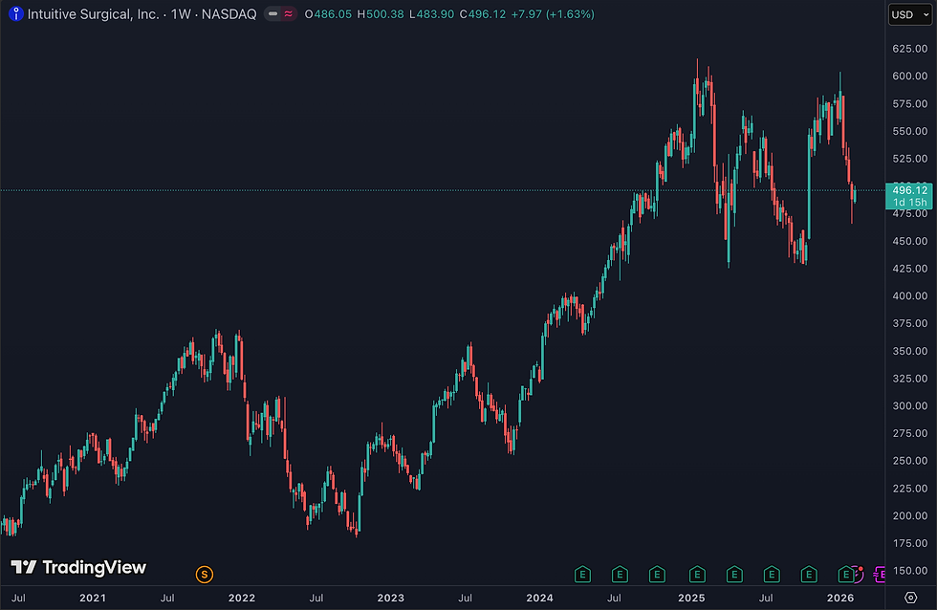Viewport: 937px width, 610px height.
Task: Open the USD currency dropdown
Action: point(910,14)
